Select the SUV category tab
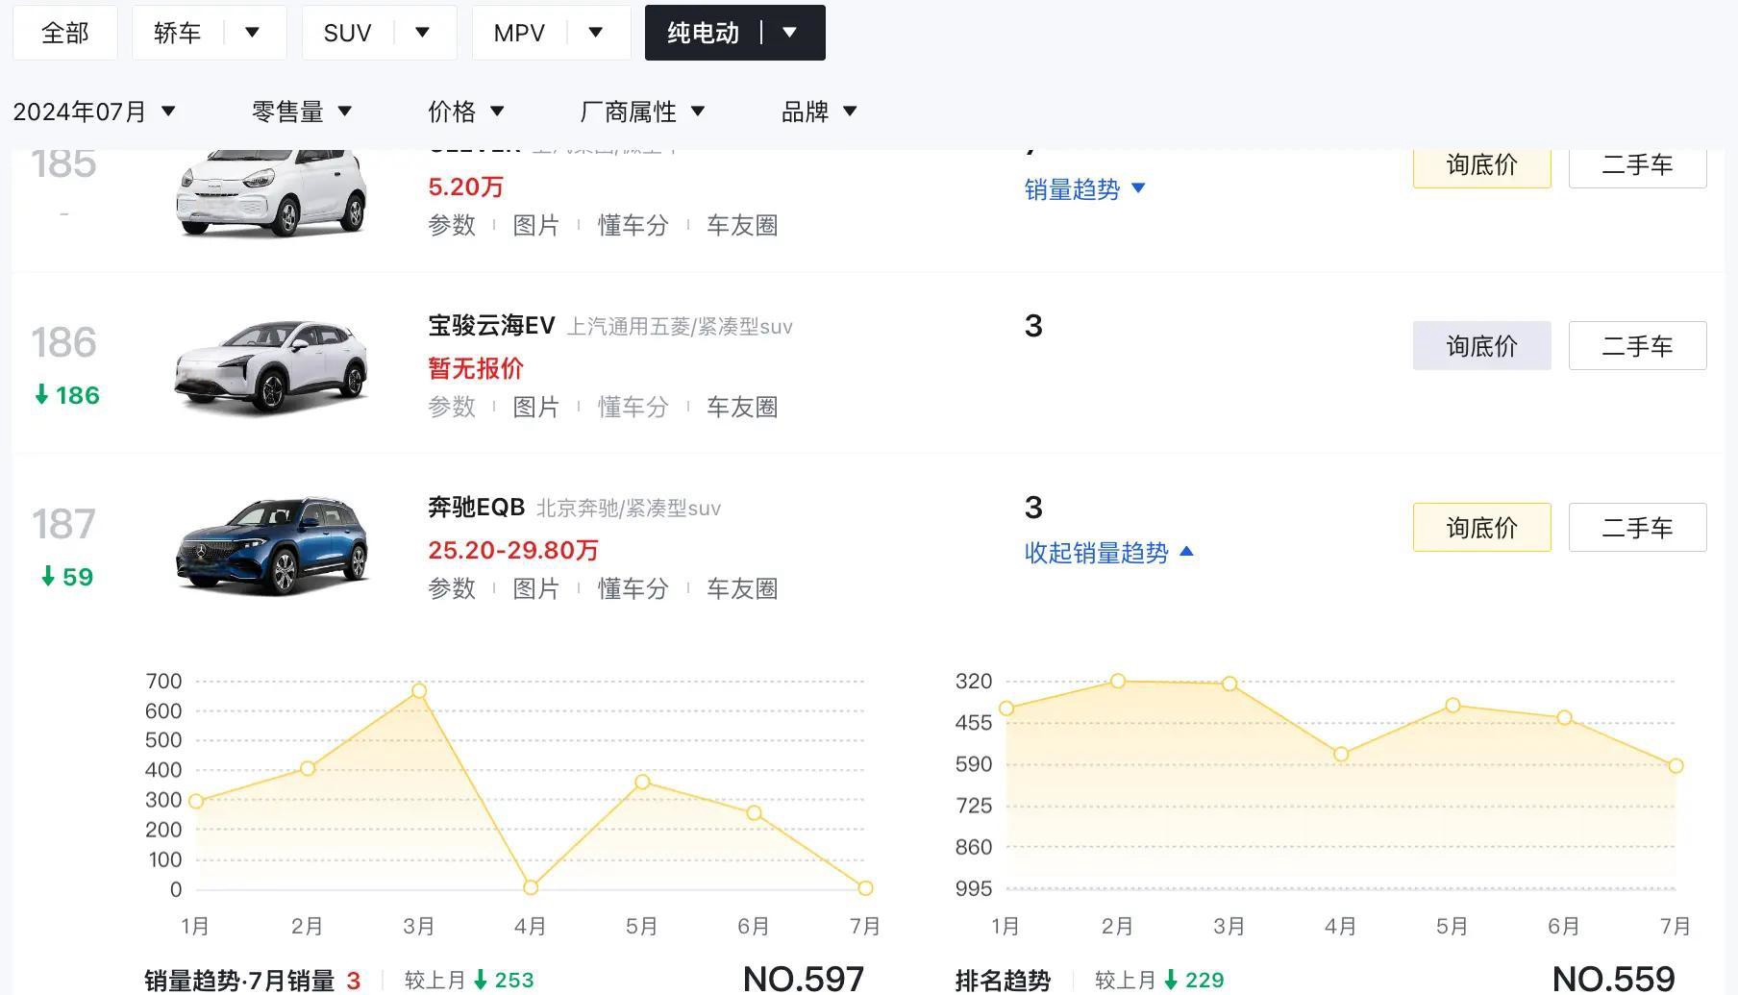Image resolution: width=1738 pixels, height=995 pixels. coord(347,33)
